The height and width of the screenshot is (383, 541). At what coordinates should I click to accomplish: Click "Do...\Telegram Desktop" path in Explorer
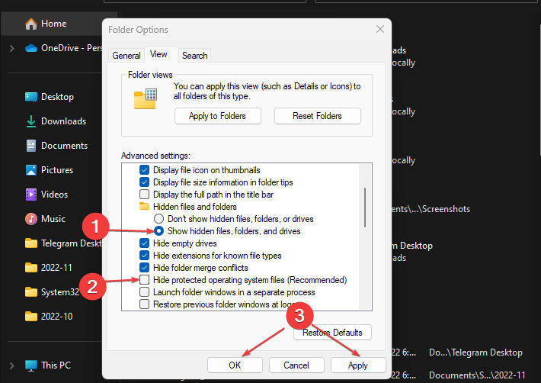coord(475,352)
